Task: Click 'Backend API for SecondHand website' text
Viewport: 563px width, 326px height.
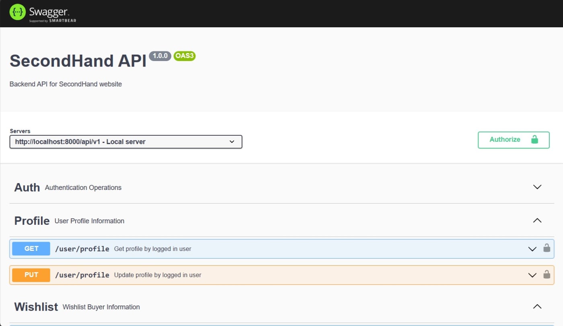Action: click(66, 84)
